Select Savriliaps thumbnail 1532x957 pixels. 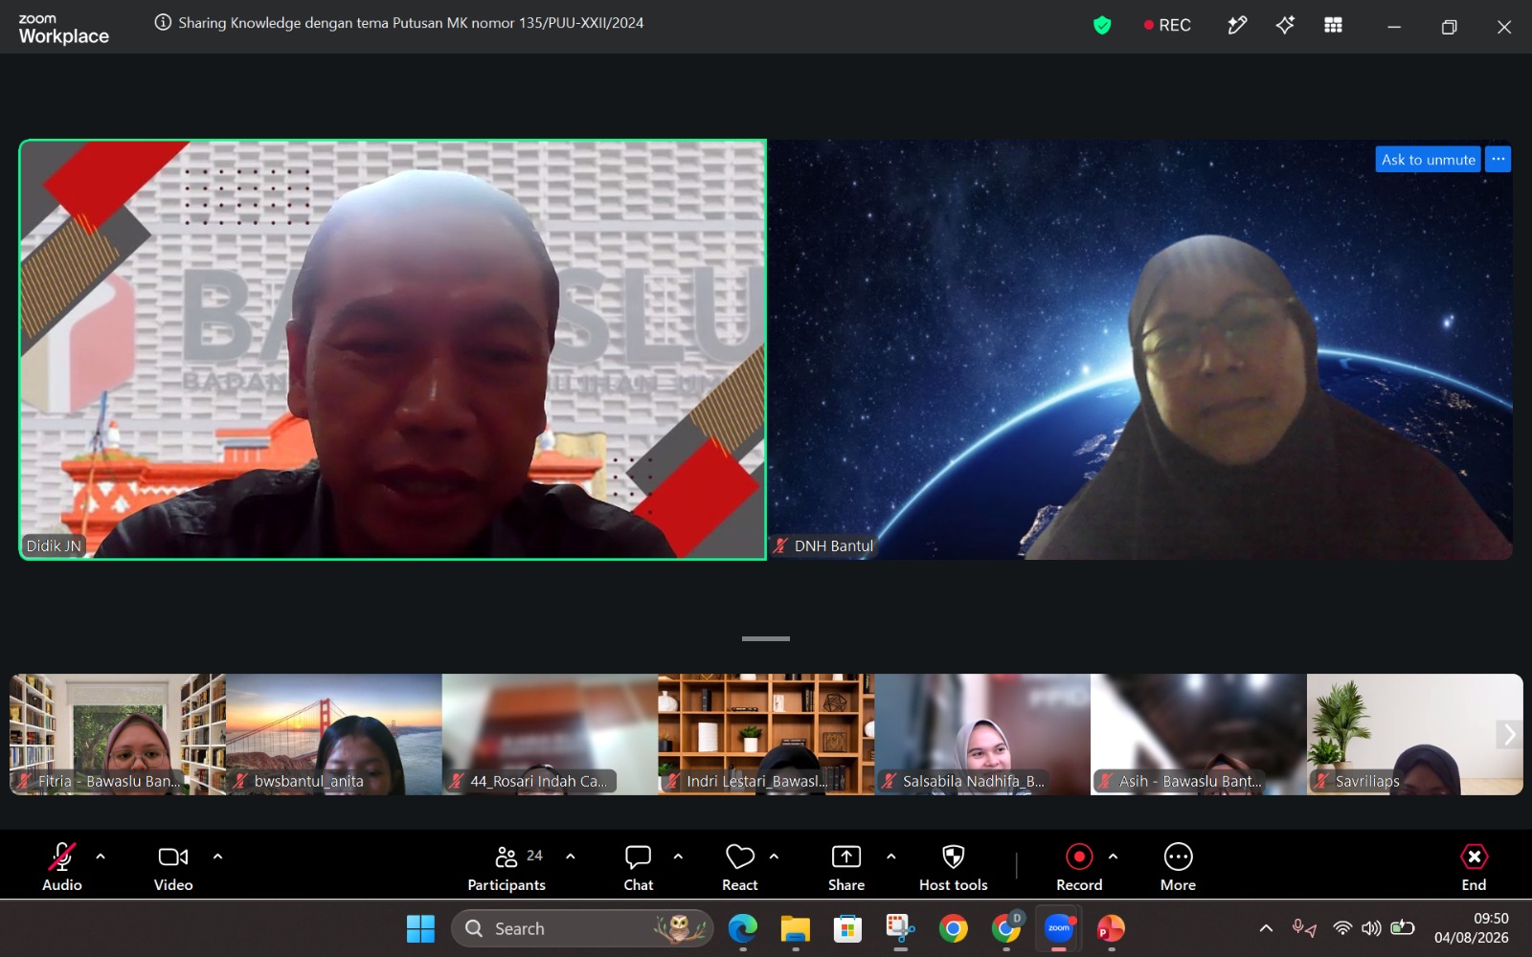click(x=1414, y=734)
